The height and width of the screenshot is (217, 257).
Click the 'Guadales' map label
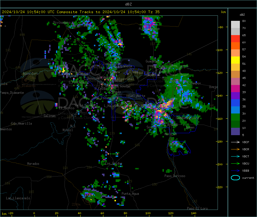pos(152,61)
